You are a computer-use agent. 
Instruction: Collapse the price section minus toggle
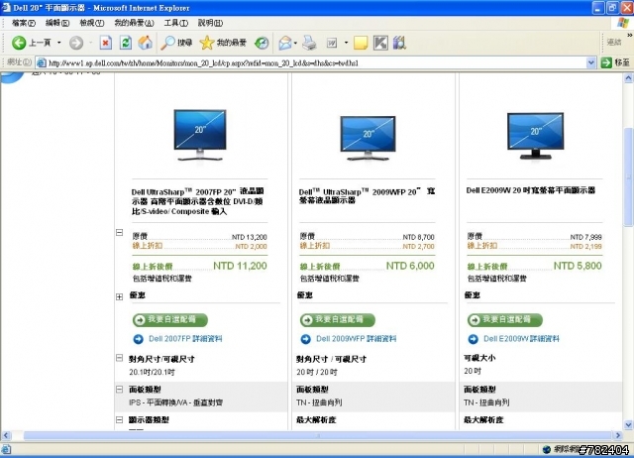coord(119,233)
